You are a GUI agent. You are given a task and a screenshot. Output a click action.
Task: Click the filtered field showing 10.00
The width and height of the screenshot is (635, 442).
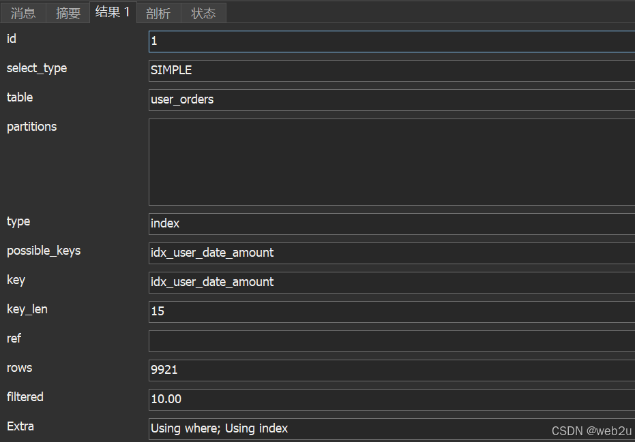pyautogui.click(x=391, y=399)
